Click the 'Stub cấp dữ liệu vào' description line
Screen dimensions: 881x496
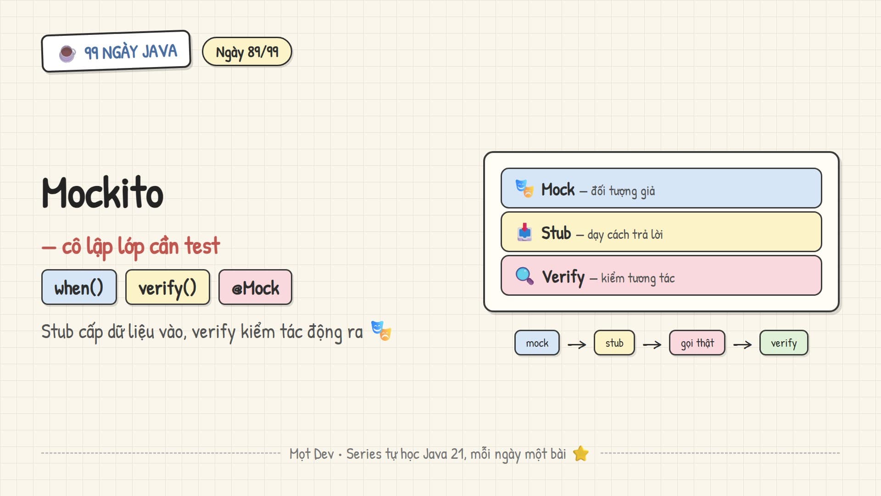click(202, 332)
